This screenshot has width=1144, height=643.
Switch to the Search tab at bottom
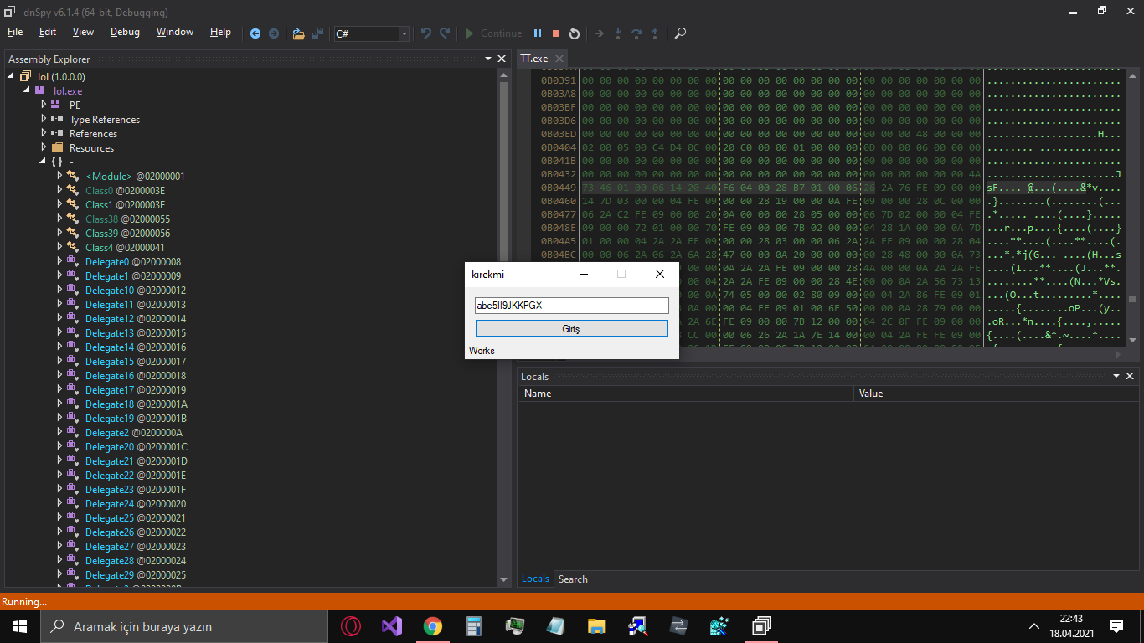(x=573, y=579)
